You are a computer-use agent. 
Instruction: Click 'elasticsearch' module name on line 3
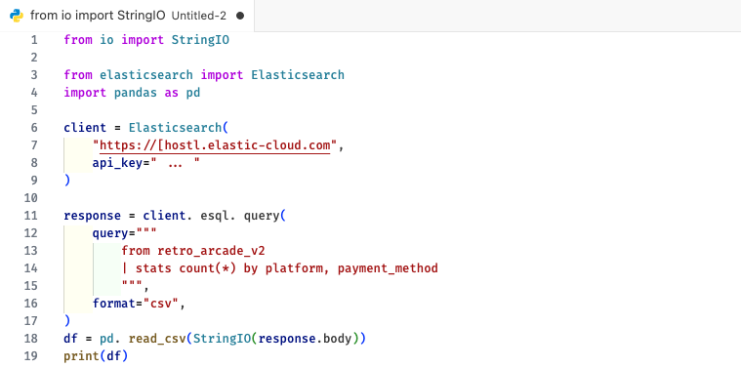pyautogui.click(x=146, y=75)
